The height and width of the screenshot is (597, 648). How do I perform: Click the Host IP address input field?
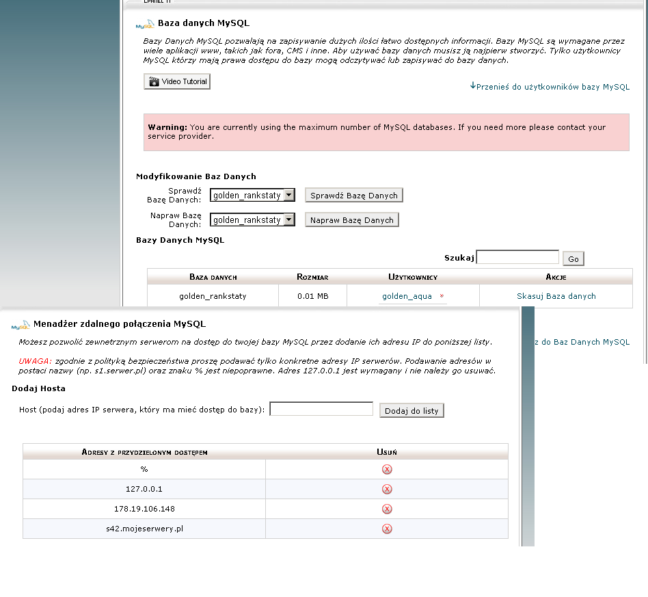[321, 409]
